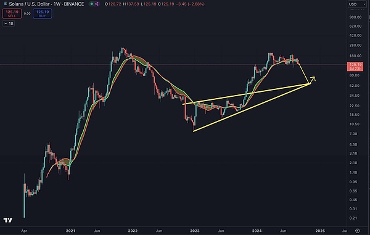This screenshot has height=235, width=370.
Task: Click the red 125.19 current price label
Action: pyautogui.click(x=355, y=66)
